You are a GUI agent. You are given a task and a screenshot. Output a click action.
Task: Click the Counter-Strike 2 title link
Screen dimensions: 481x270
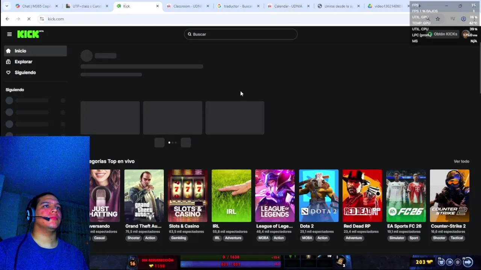(x=448, y=226)
